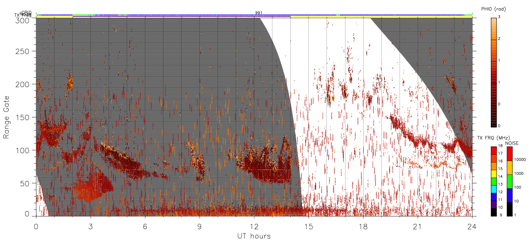Click the CPID label at top-left
Viewport: 531px width, 245px height.
click(26, 13)
